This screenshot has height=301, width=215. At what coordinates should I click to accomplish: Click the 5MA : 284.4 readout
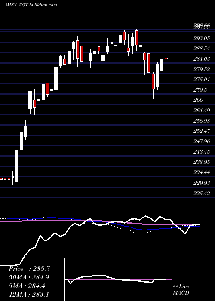27,286
